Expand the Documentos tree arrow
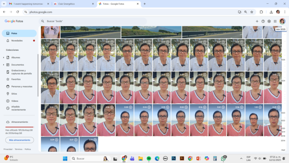The image size is (289, 163). click(x=4, y=65)
